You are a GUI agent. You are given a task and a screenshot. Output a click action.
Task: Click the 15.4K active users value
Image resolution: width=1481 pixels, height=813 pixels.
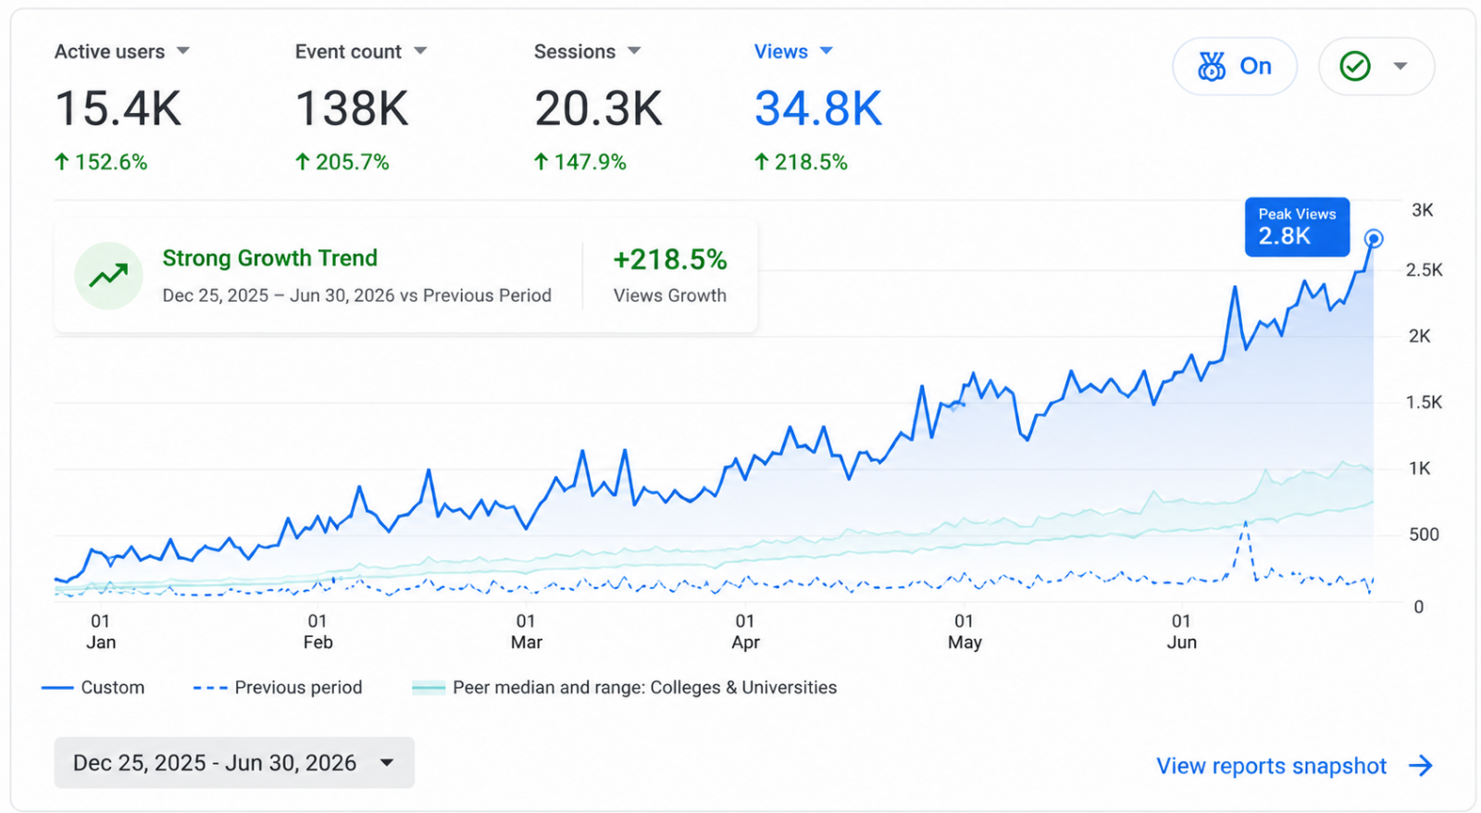[118, 108]
